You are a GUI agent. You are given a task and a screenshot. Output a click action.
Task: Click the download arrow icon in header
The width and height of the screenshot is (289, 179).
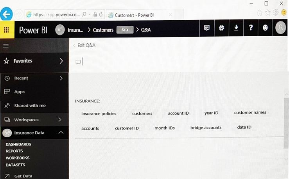point(236,28)
